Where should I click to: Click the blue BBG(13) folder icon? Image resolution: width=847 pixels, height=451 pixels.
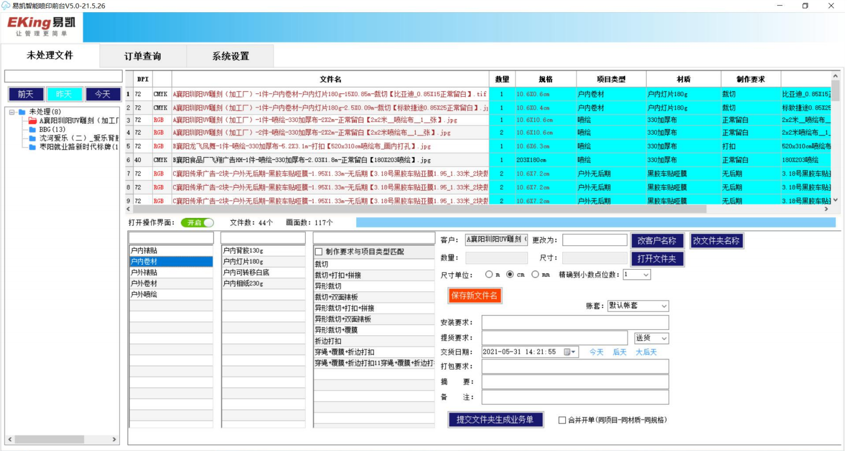point(32,129)
